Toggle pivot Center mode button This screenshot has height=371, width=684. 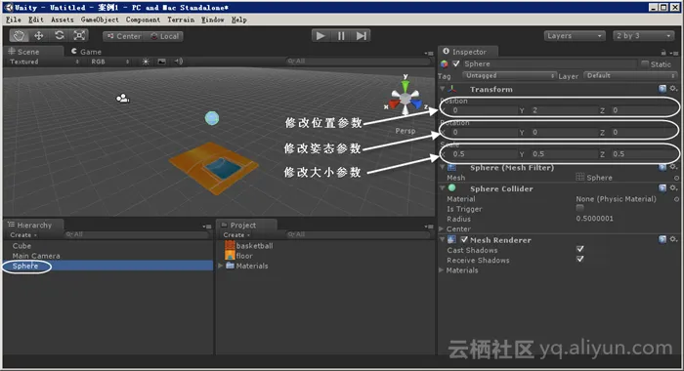click(x=124, y=36)
